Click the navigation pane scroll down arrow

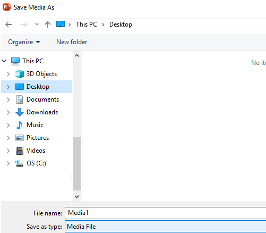76,197
